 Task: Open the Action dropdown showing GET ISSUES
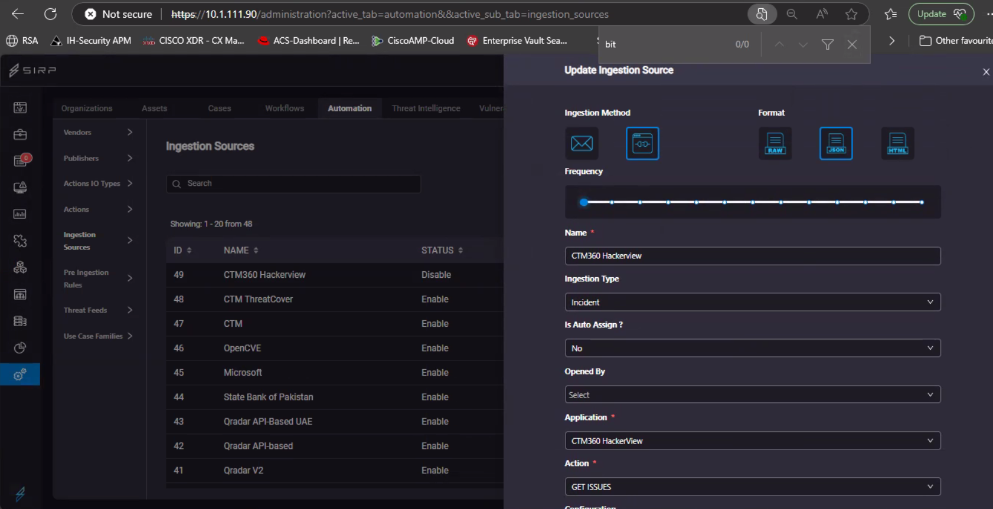752,487
